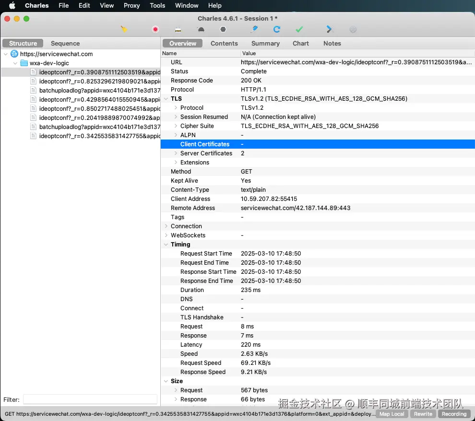The width and height of the screenshot is (475, 421).
Task: Click the Remote Address value servicewechat.com/42.187.144.89:443
Action: pyautogui.click(x=296, y=208)
